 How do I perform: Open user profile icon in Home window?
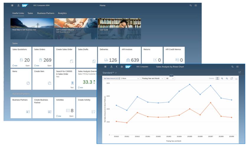pyautogui.click(x=18, y=5)
